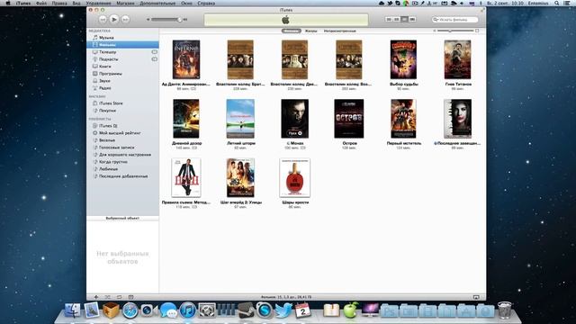Open Spotlight search in the menu bar

[x=557, y=4]
